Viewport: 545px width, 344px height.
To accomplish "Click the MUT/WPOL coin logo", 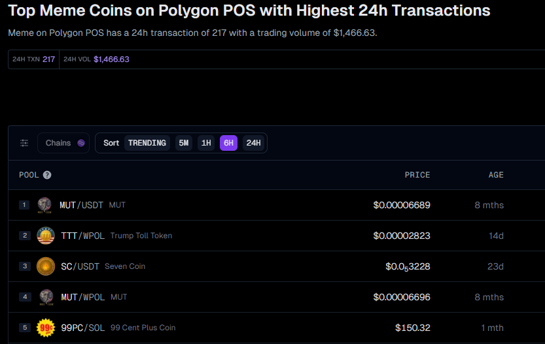I will coord(46,297).
